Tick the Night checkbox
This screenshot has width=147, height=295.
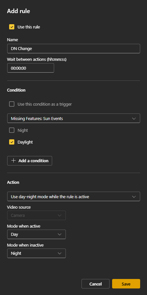(x=12, y=130)
